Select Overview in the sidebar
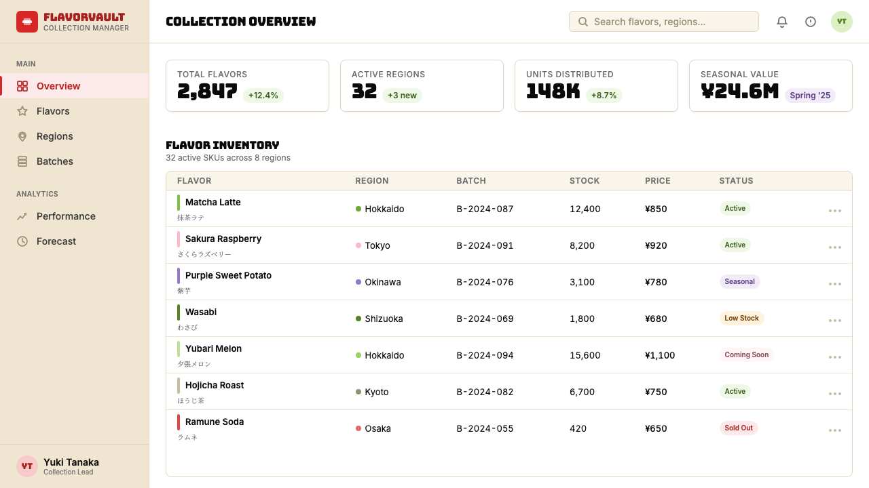 [x=75, y=86]
